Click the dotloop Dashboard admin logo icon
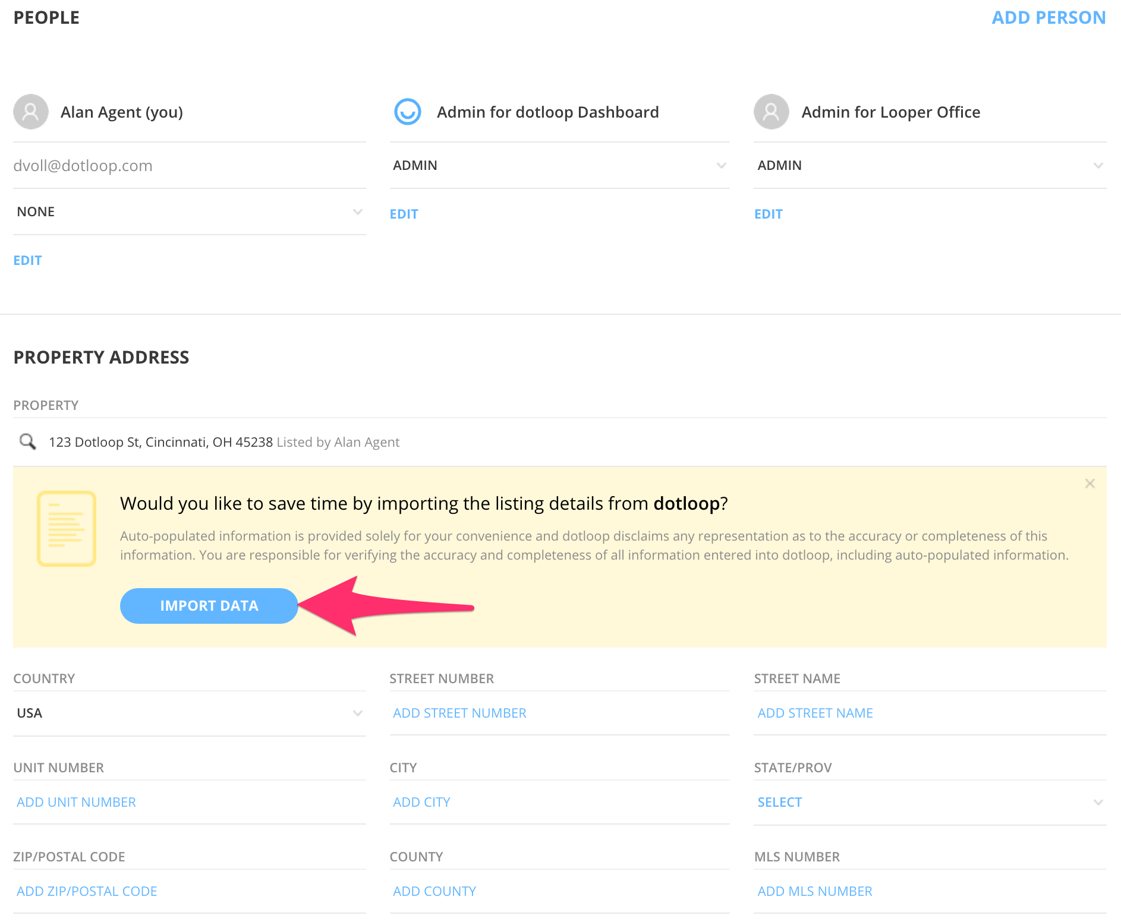The height and width of the screenshot is (922, 1121). 408,112
